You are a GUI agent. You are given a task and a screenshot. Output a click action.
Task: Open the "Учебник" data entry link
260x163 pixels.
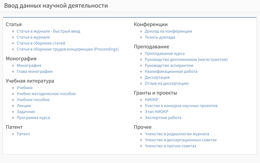tap(25, 88)
